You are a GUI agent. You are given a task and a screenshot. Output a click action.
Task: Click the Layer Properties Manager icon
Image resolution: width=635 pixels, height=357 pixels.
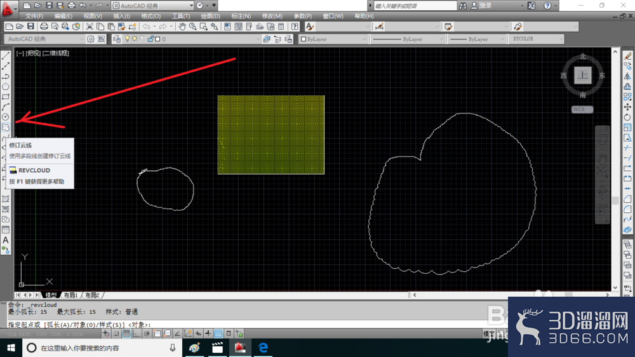[117, 39]
